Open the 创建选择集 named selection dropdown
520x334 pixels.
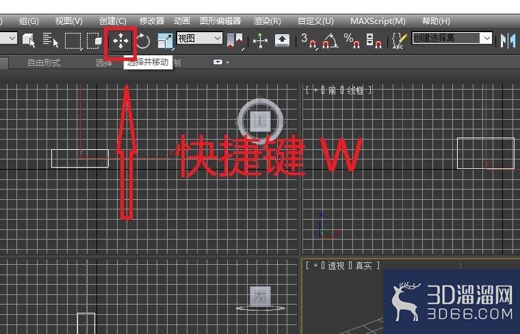[x=452, y=38]
